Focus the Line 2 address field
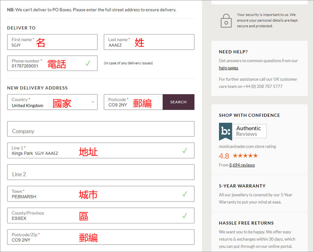Screen dimensions: 314x252 pos(100,172)
